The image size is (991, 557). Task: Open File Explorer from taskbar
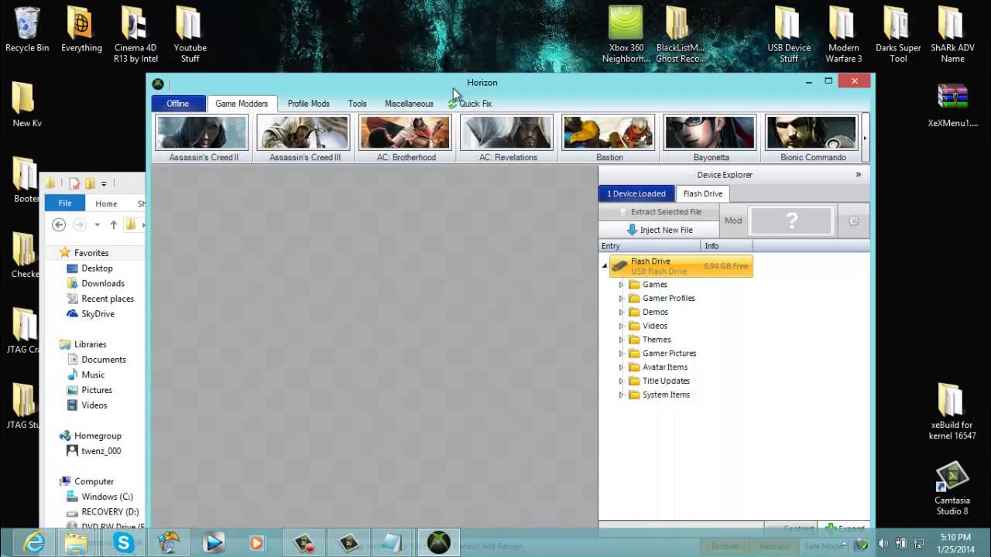tap(76, 543)
